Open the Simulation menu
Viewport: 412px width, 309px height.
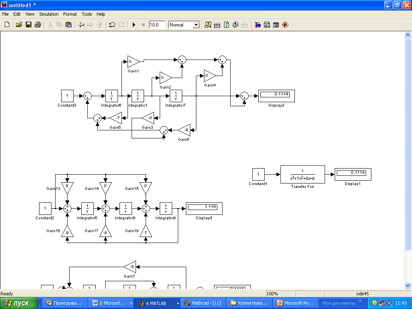coord(49,14)
